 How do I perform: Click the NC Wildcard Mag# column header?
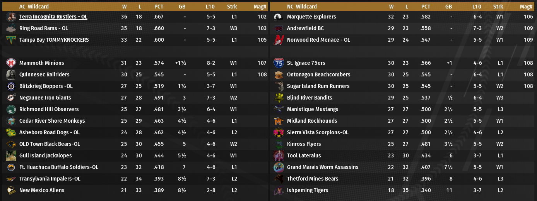coord(526,7)
